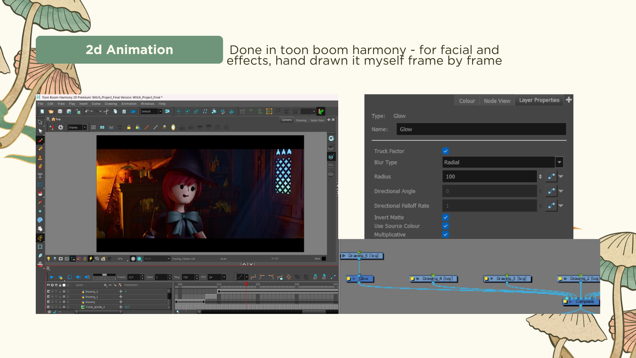The width and height of the screenshot is (636, 358).
Task: Click the Black colour swatch below camera view
Action: point(324,259)
